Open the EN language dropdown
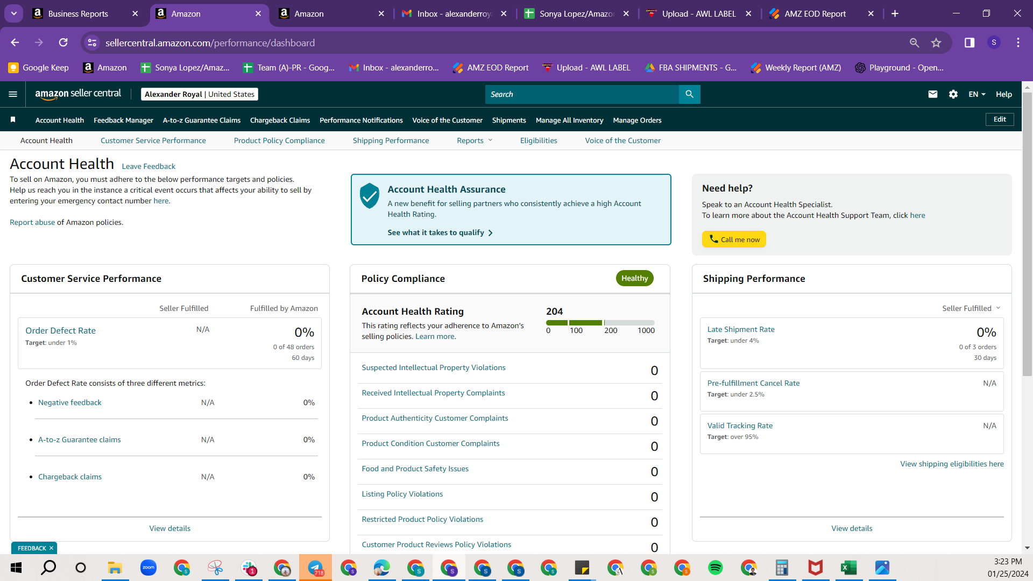 click(977, 94)
